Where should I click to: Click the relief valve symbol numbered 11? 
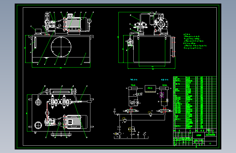pyautogui.click(x=150, y=114)
